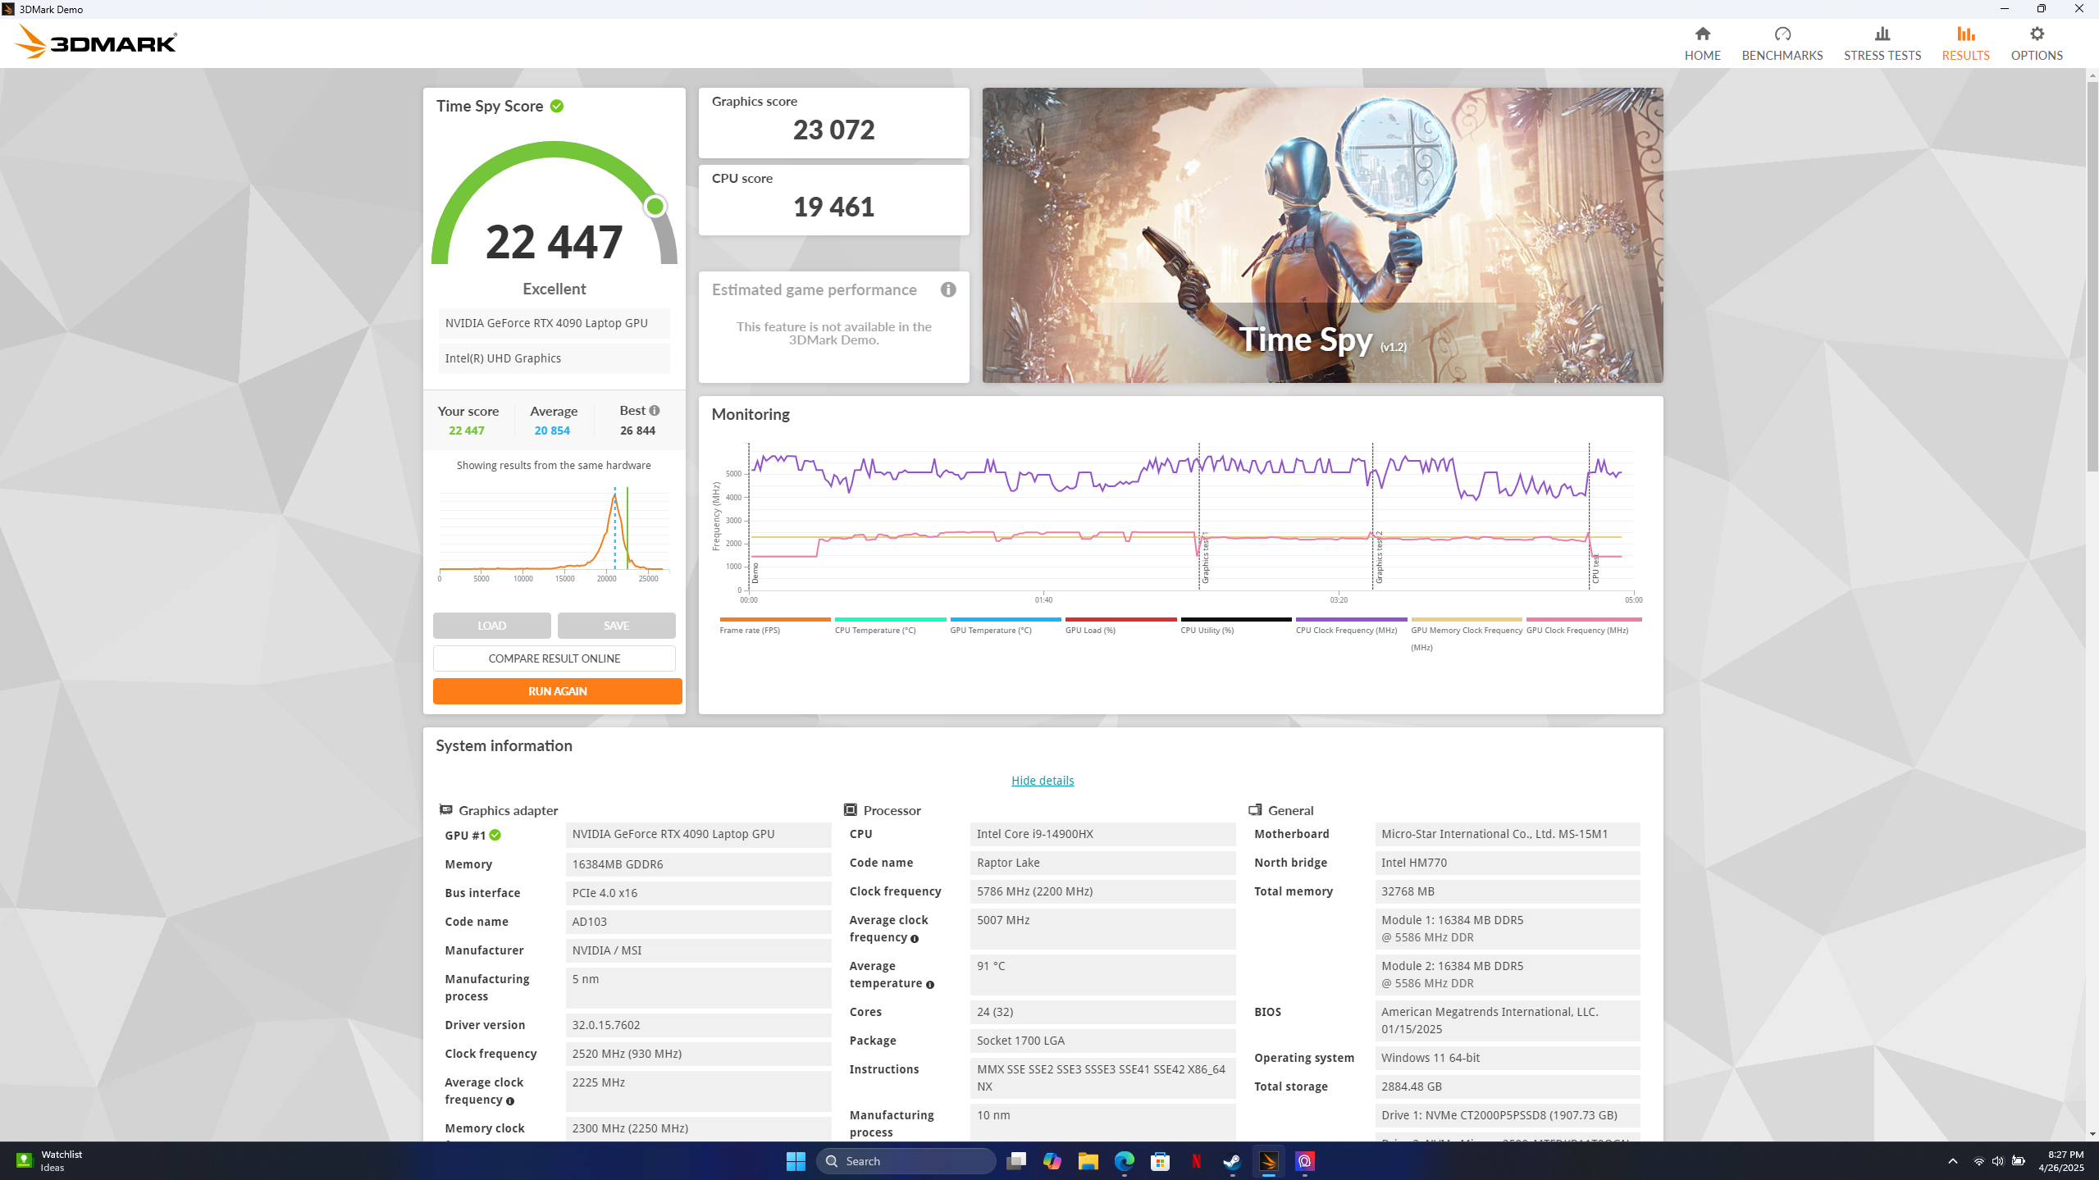This screenshot has height=1180, width=2099.
Task: Collapse details with the Hide details control
Action: coord(1042,780)
